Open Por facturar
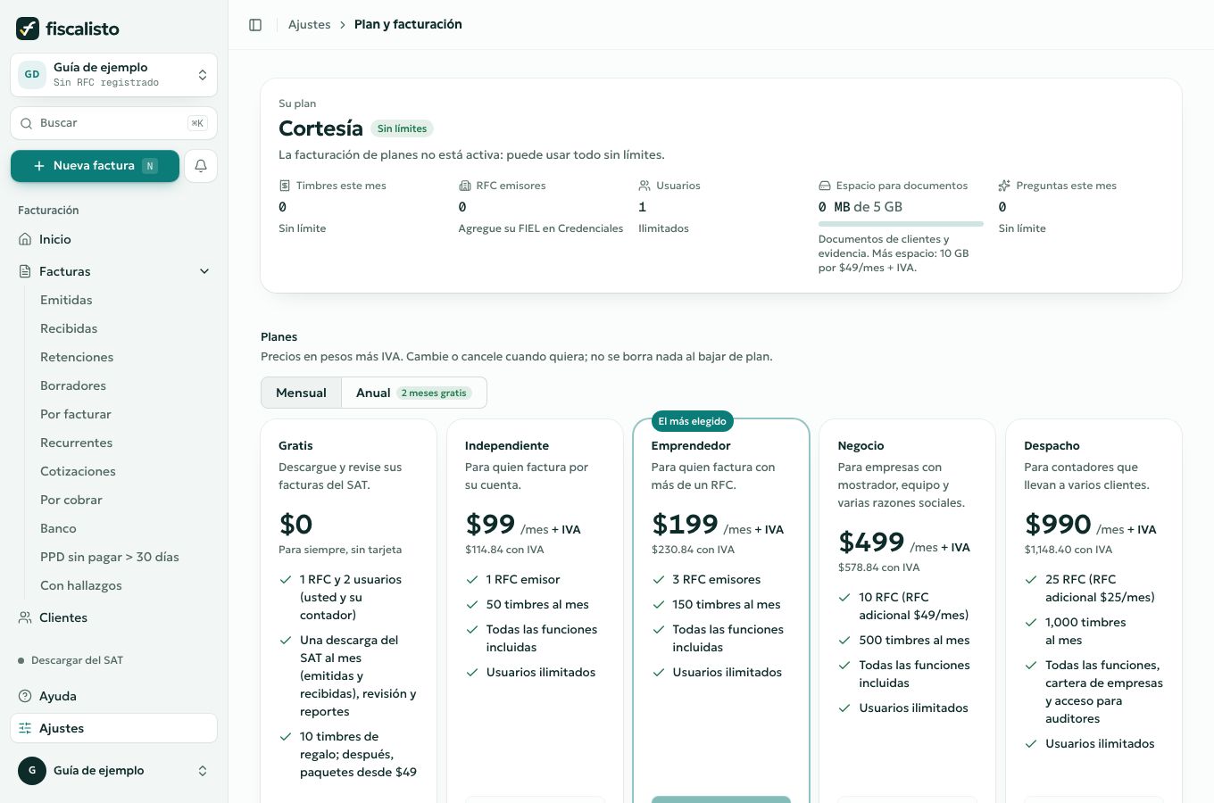 coord(76,414)
